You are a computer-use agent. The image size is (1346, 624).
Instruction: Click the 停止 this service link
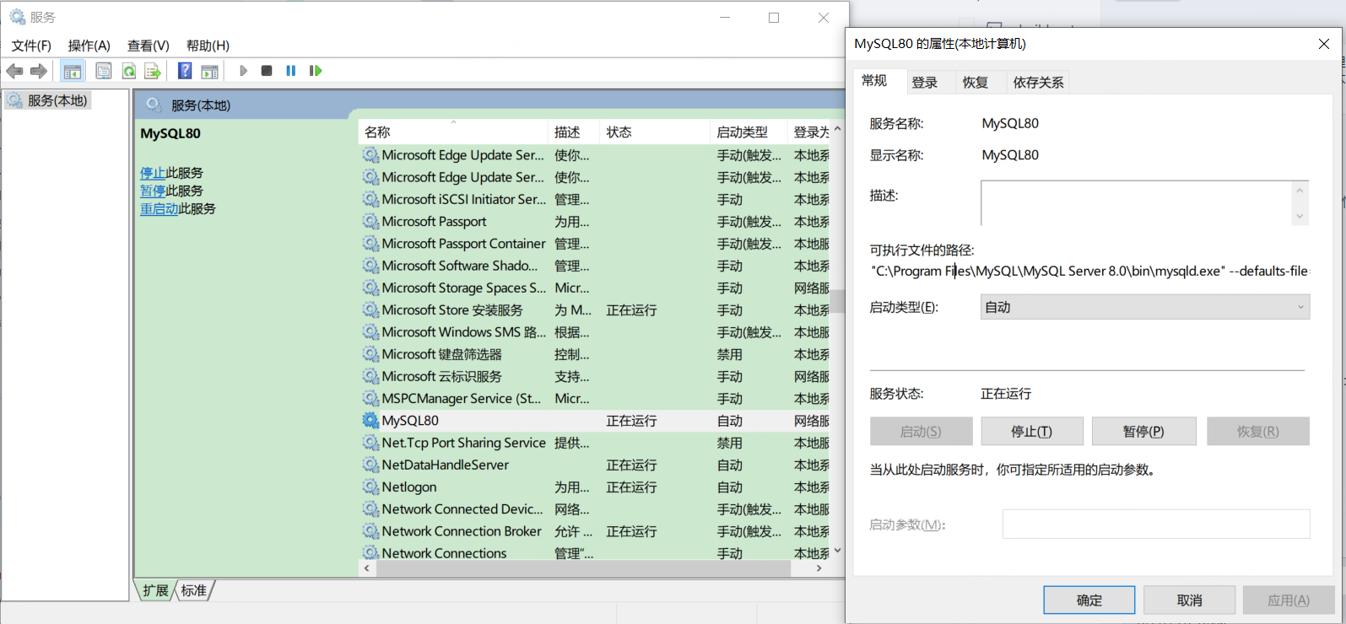(153, 173)
